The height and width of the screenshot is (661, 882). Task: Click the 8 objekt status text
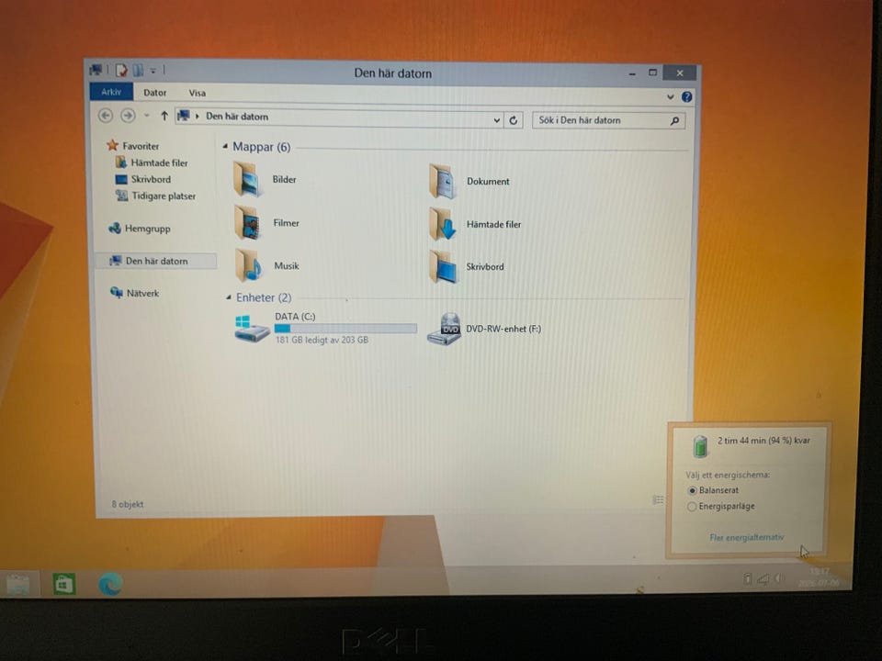coord(128,504)
